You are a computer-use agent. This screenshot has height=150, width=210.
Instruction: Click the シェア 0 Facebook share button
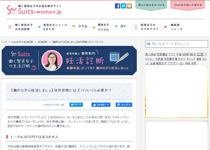[124, 105]
